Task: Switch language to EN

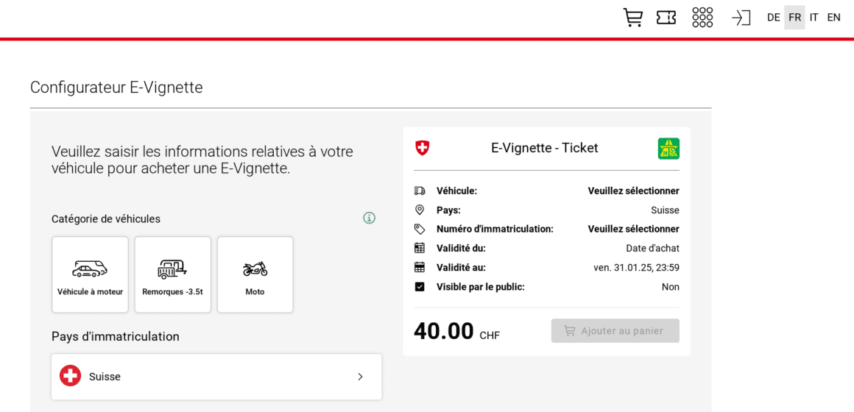Action: (x=834, y=18)
